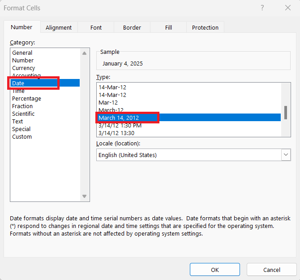300x280 pixels.
Task: Select March 14, 2012 date type
Action: pyautogui.click(x=189, y=118)
